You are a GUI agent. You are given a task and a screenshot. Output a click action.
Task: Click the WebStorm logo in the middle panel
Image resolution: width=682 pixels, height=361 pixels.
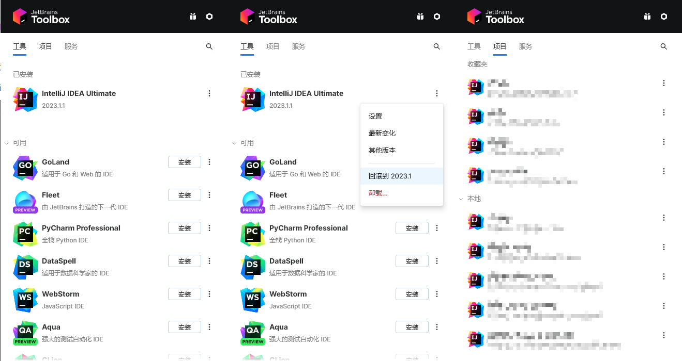[253, 300]
